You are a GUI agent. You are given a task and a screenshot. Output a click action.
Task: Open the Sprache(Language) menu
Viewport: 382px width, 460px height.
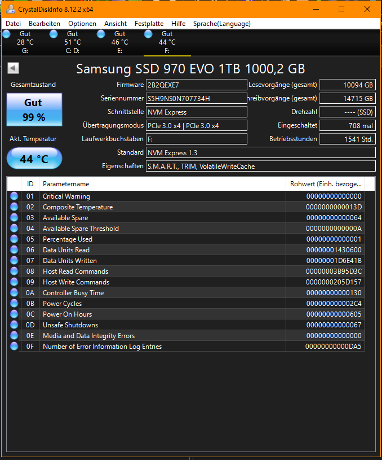222,24
